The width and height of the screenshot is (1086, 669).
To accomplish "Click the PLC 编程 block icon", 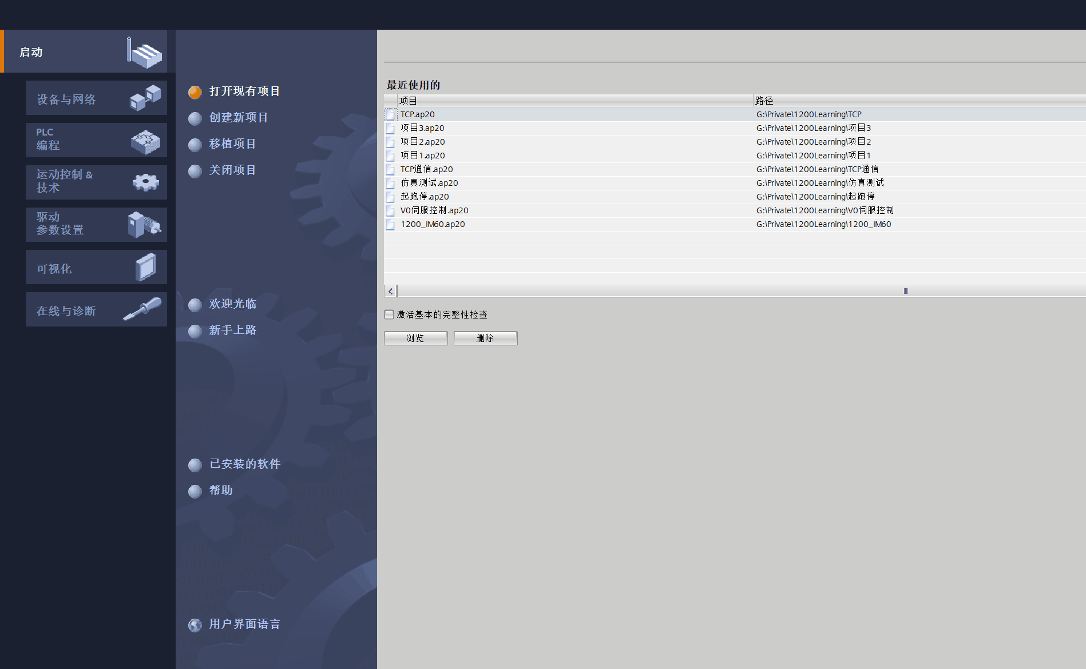I will click(x=145, y=142).
